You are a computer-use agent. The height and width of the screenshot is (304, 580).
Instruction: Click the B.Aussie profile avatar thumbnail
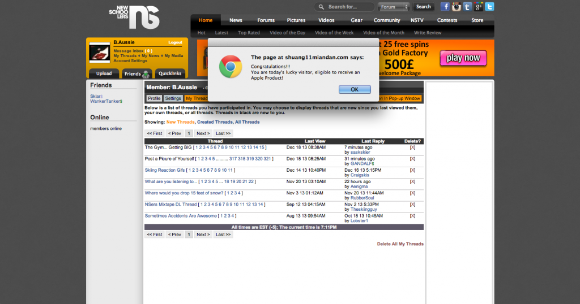click(x=100, y=53)
